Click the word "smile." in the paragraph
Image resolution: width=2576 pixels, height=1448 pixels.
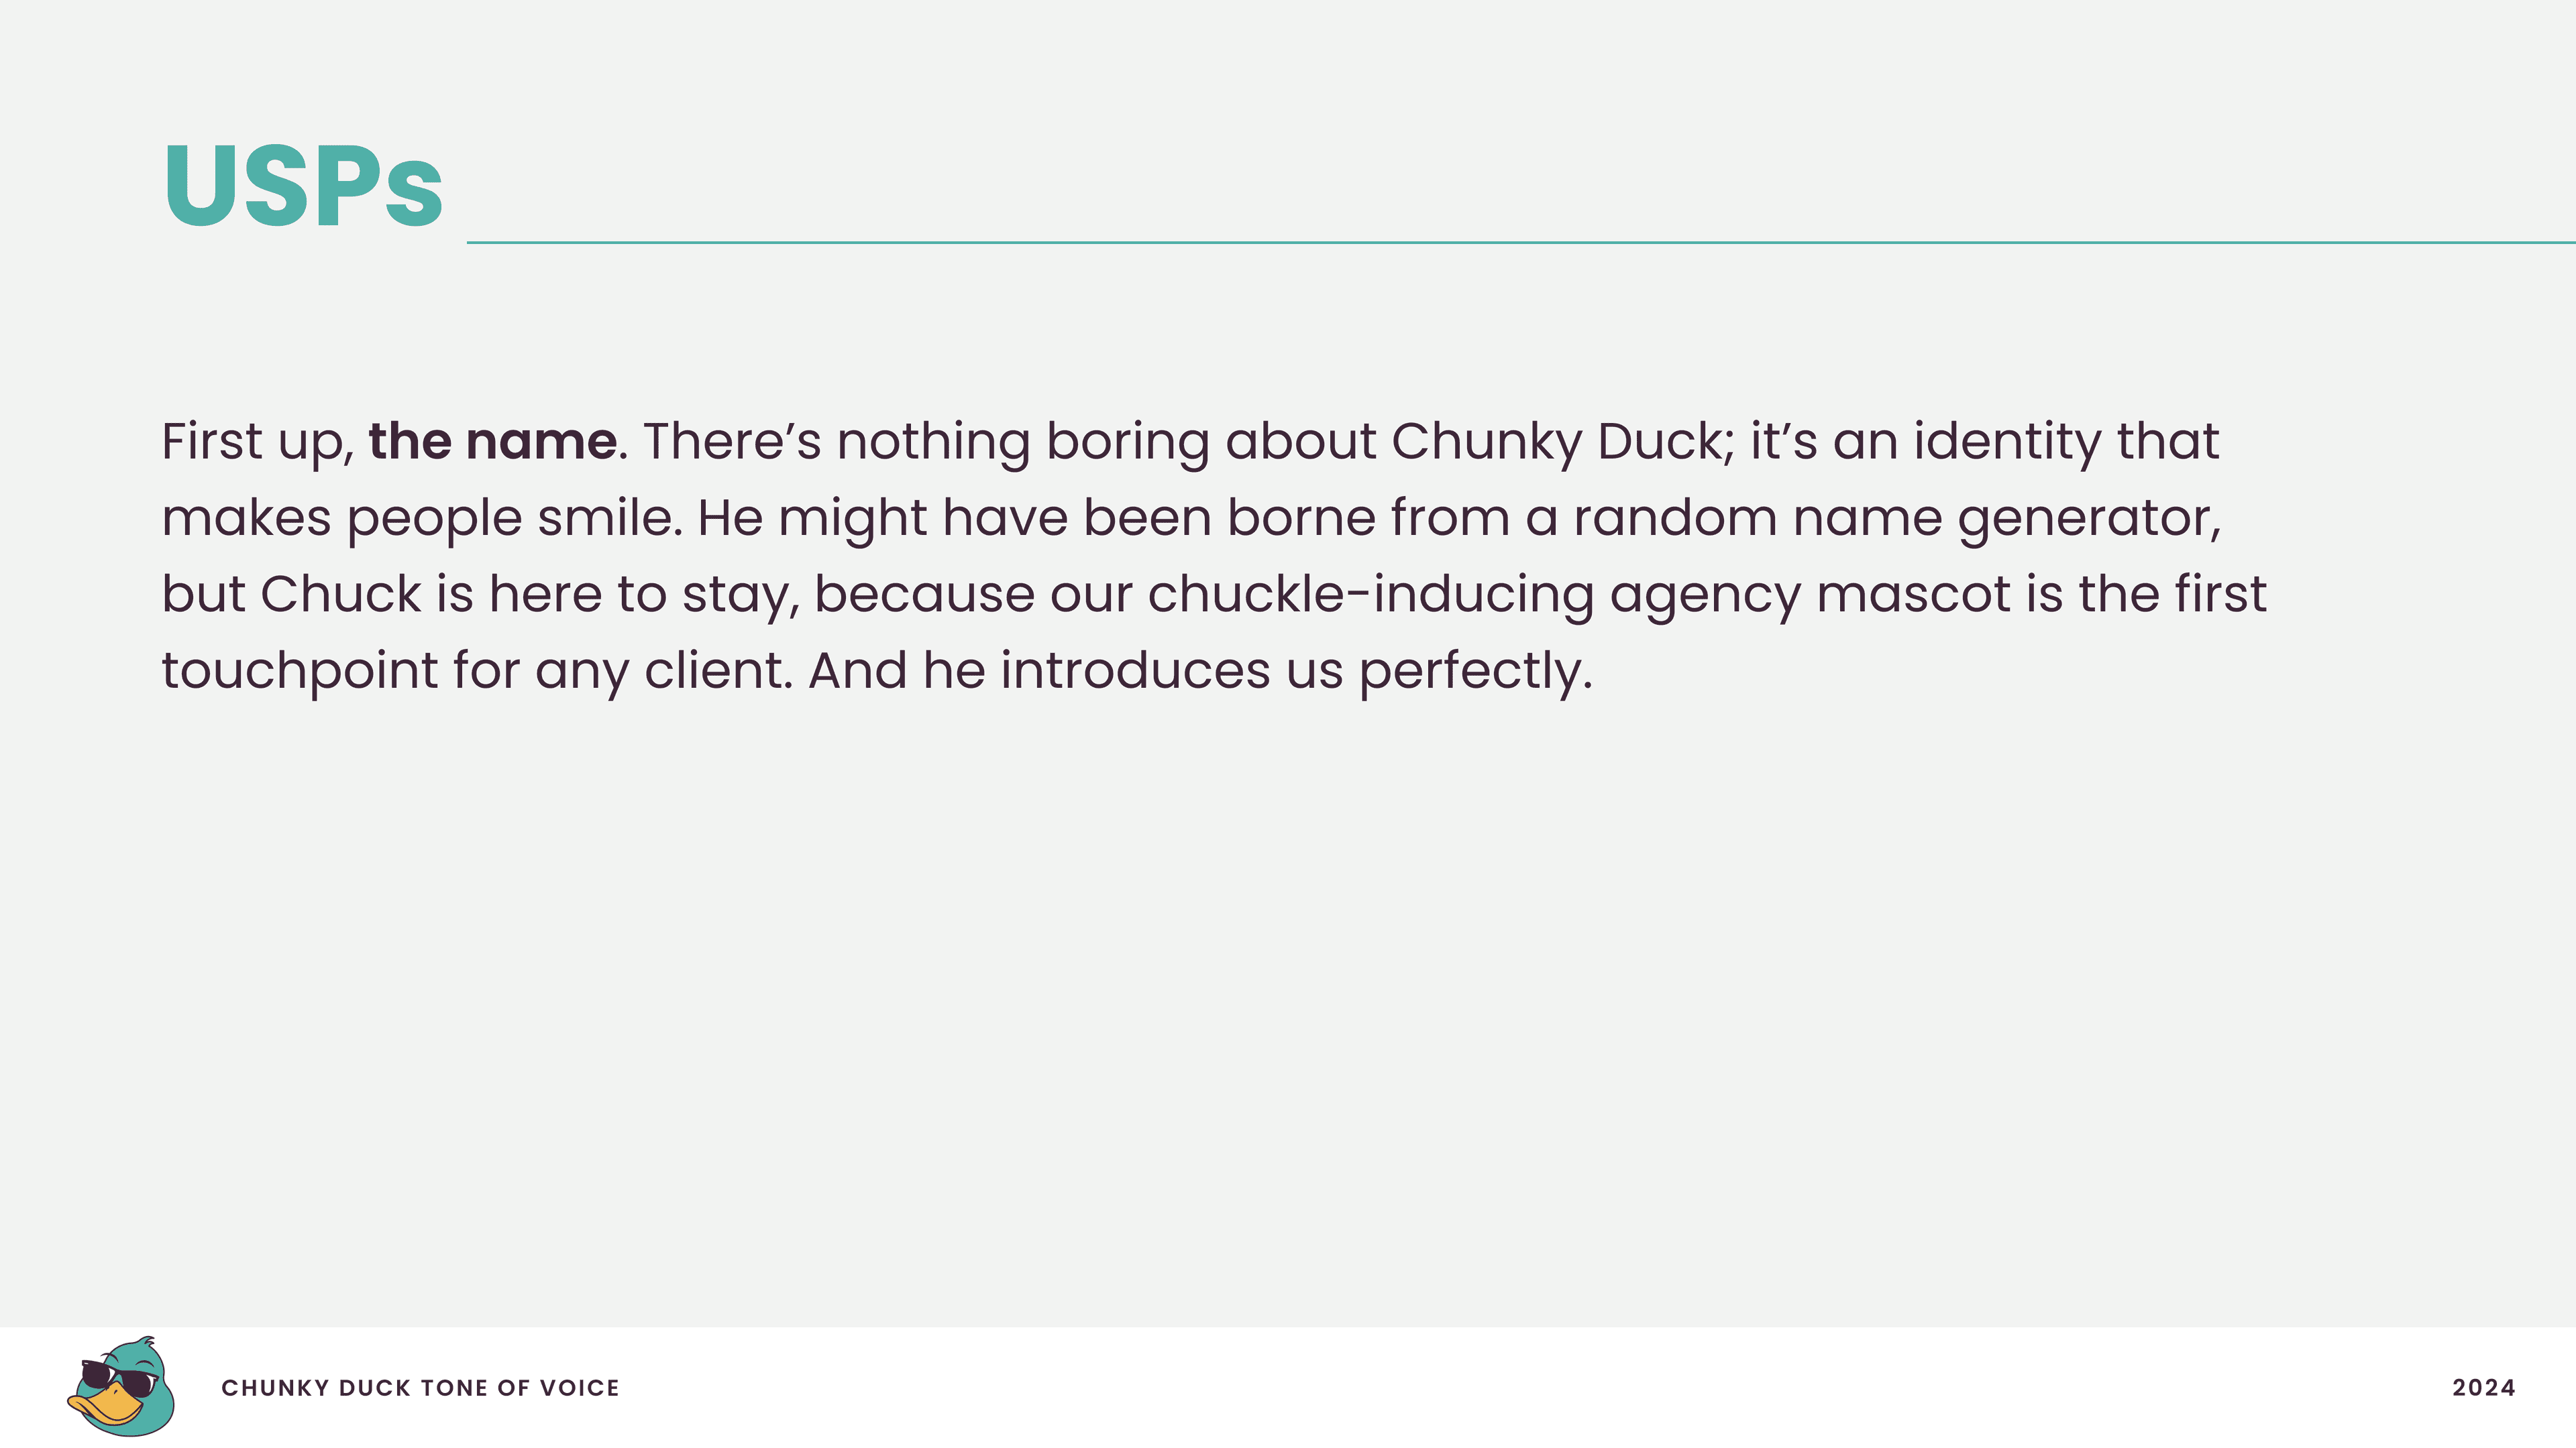pyautogui.click(x=610, y=518)
